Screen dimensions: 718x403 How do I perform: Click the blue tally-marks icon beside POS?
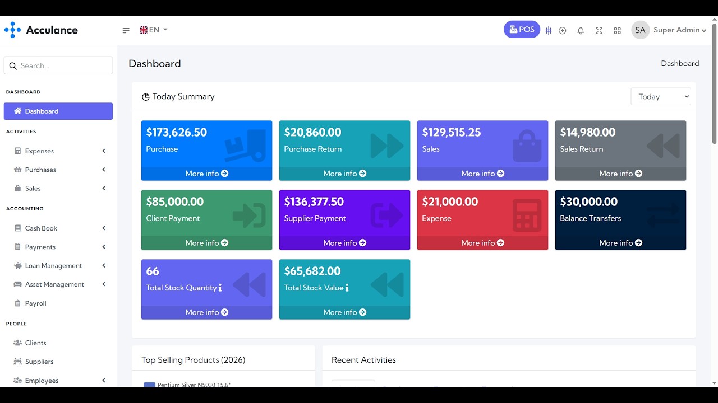point(549,31)
